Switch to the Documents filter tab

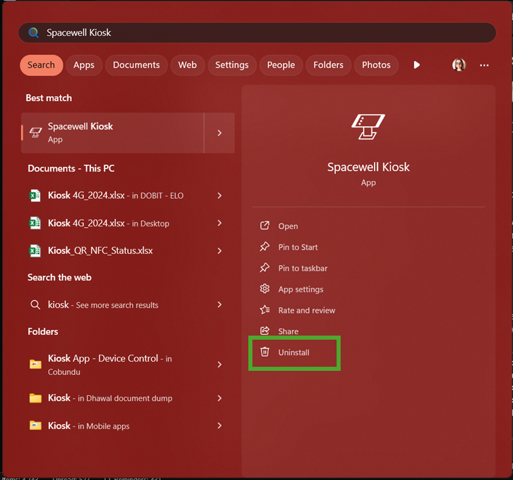(x=136, y=65)
